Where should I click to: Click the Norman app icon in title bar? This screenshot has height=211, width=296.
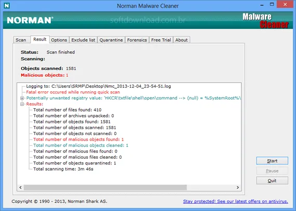7,6
